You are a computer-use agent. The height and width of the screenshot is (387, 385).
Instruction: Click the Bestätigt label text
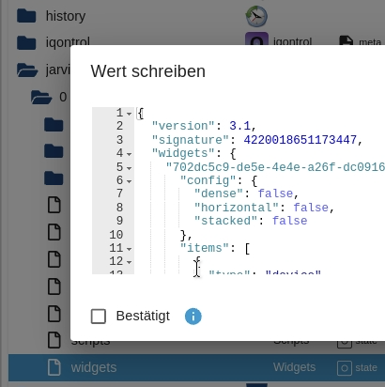[143, 317]
